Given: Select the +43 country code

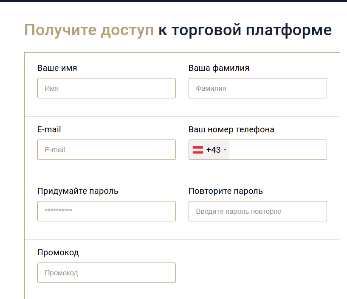Looking at the screenshot, I should (213, 150).
